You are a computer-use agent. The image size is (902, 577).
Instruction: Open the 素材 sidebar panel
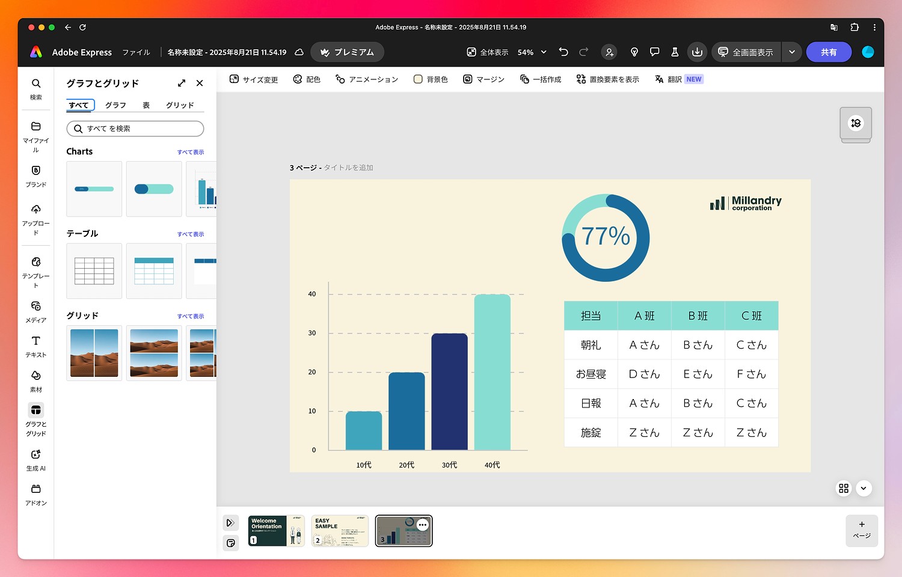click(35, 380)
